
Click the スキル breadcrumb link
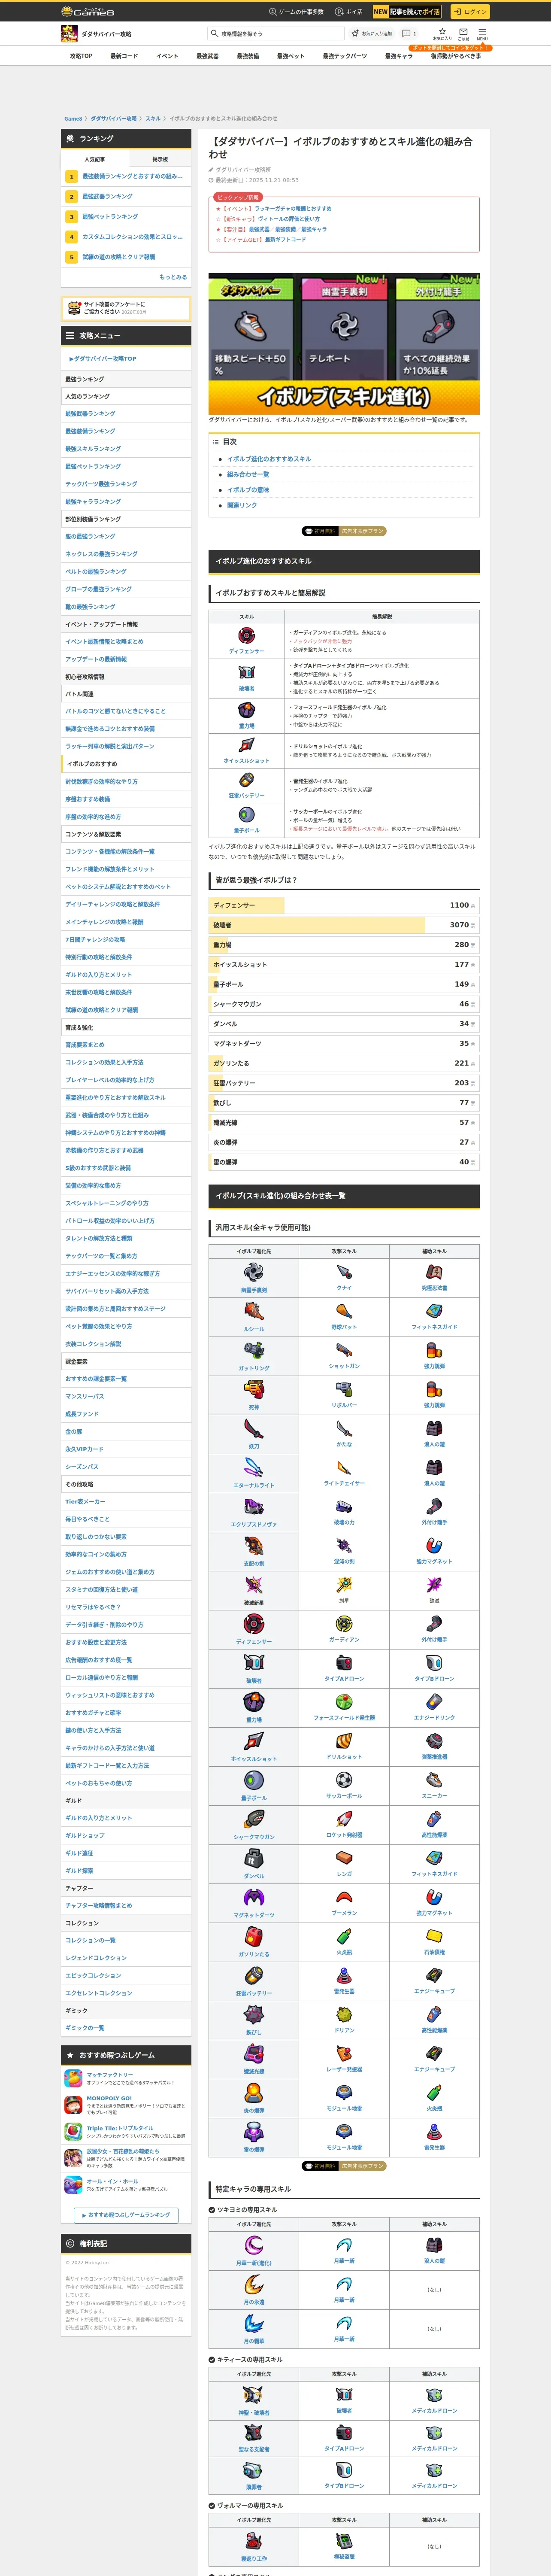153,118
